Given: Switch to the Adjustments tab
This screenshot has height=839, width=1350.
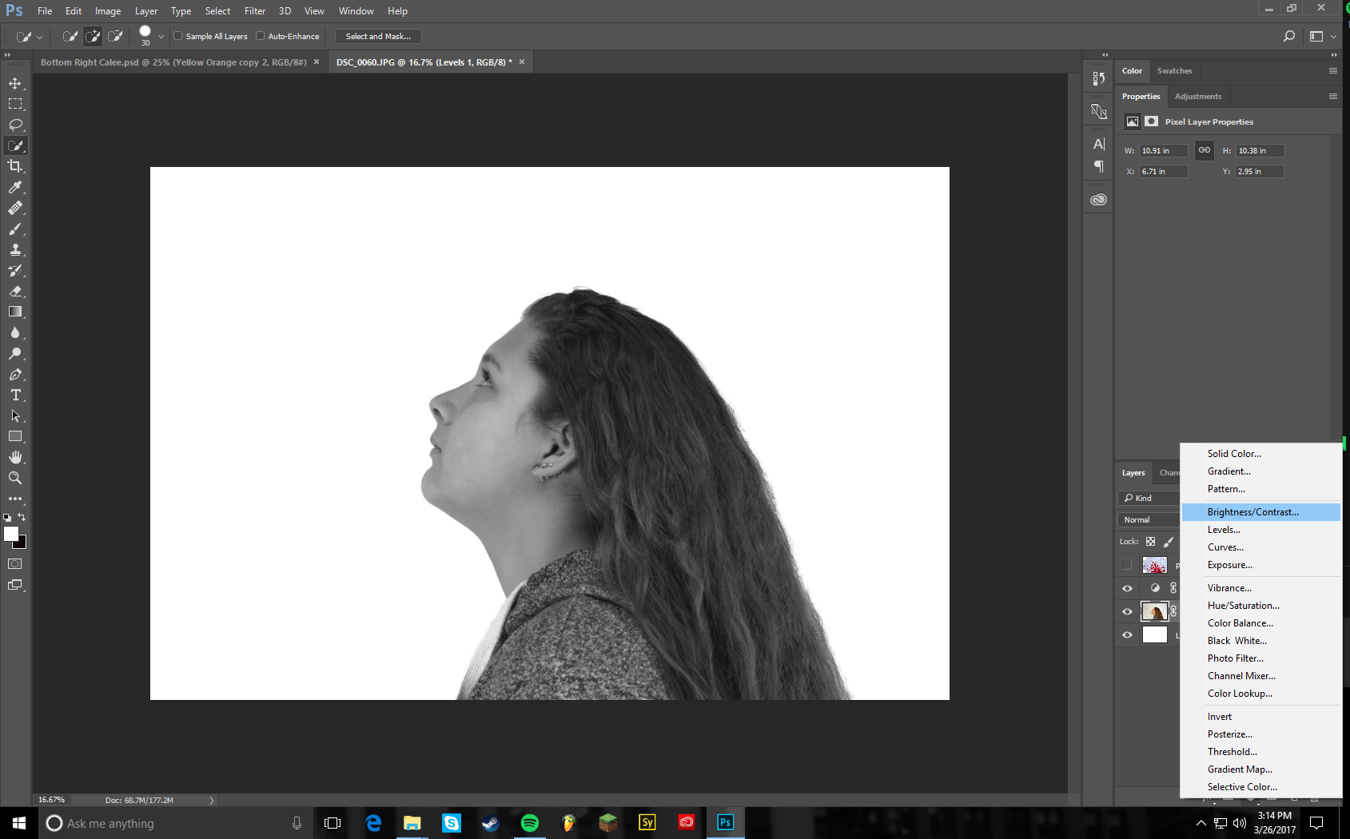Looking at the screenshot, I should coord(1197,97).
